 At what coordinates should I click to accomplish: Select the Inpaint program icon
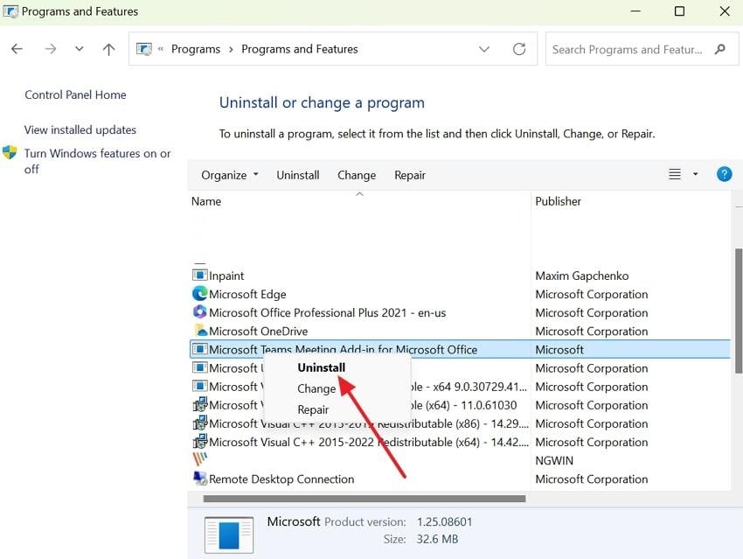(x=199, y=275)
